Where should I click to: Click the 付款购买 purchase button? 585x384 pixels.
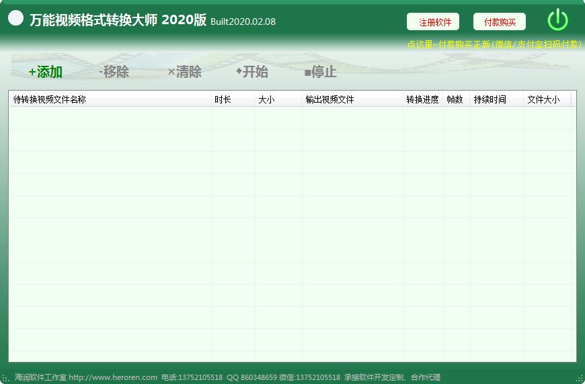point(500,22)
